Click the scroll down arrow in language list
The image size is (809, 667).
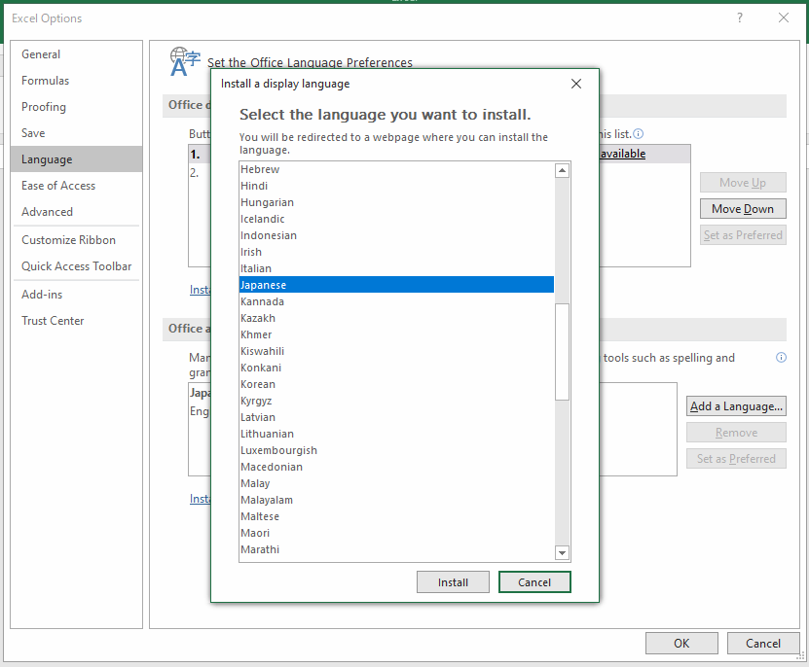tap(562, 552)
